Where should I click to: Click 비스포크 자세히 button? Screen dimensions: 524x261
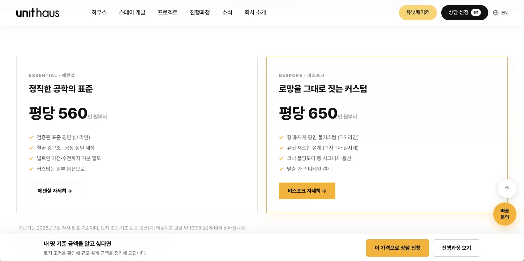[307, 191]
